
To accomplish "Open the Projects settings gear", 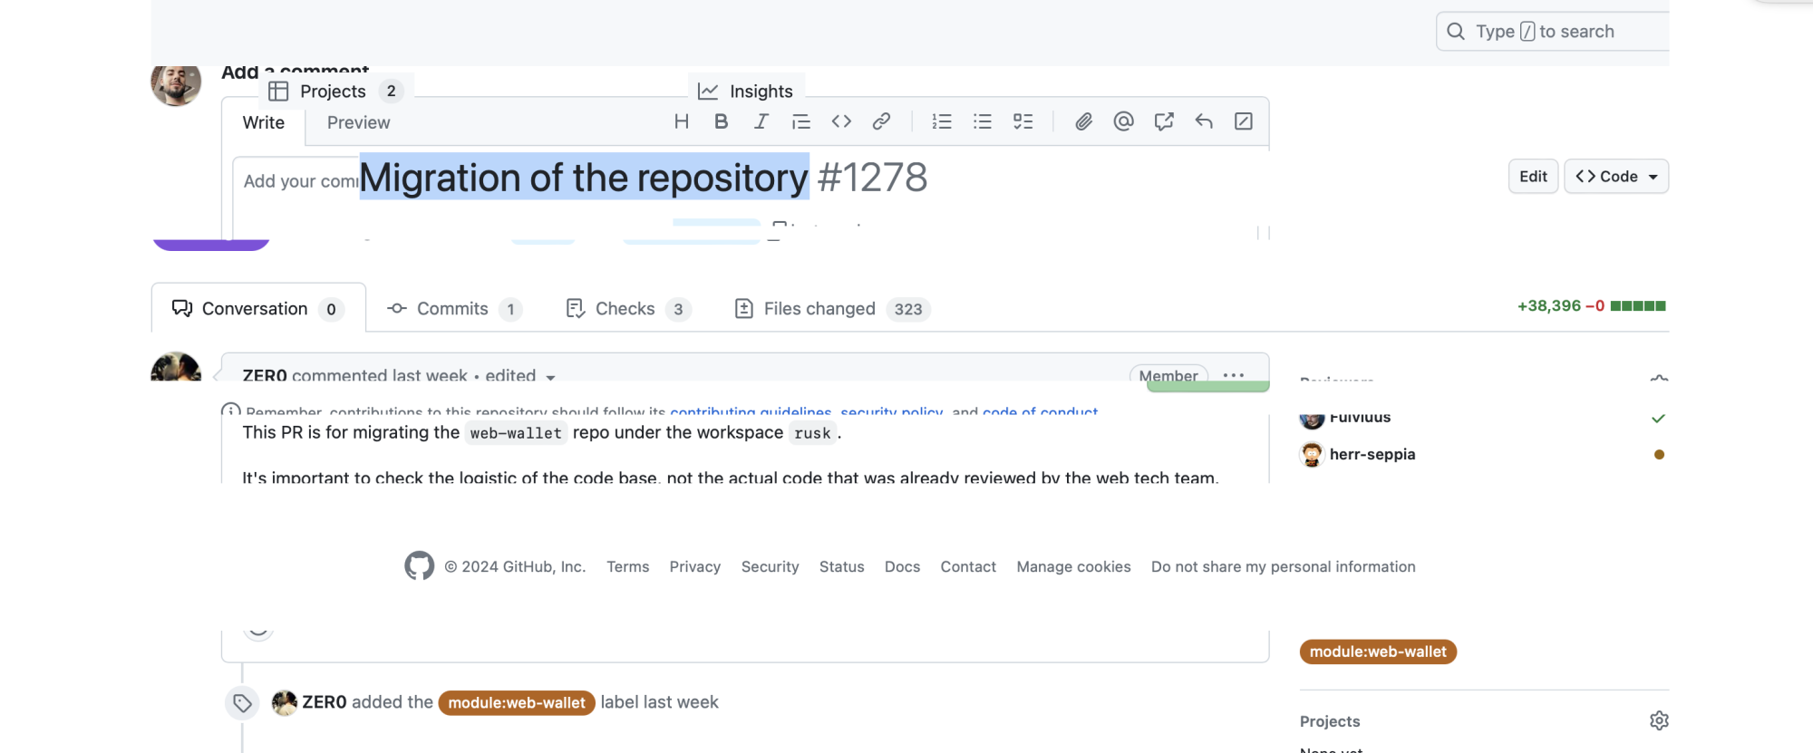I will tap(1659, 721).
